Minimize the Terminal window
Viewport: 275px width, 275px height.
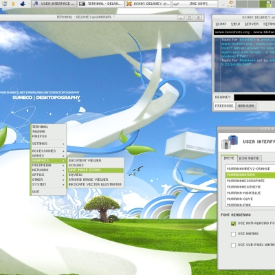pyautogui.click(x=181, y=17)
